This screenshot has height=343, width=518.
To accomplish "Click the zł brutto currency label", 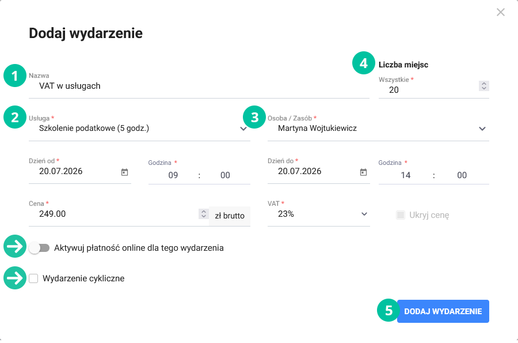I will coord(230,216).
